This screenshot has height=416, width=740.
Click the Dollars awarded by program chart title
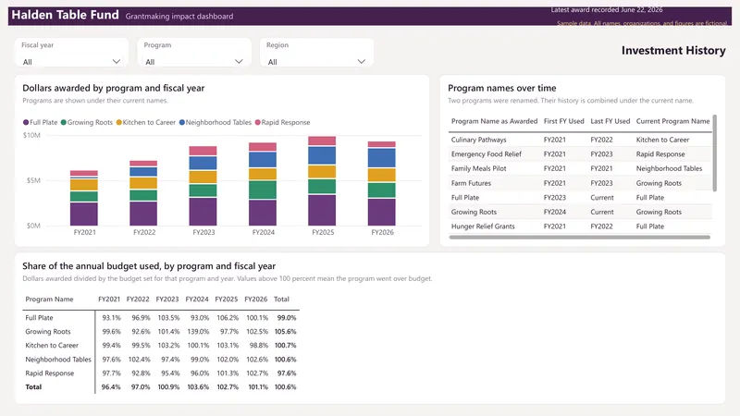113,88
